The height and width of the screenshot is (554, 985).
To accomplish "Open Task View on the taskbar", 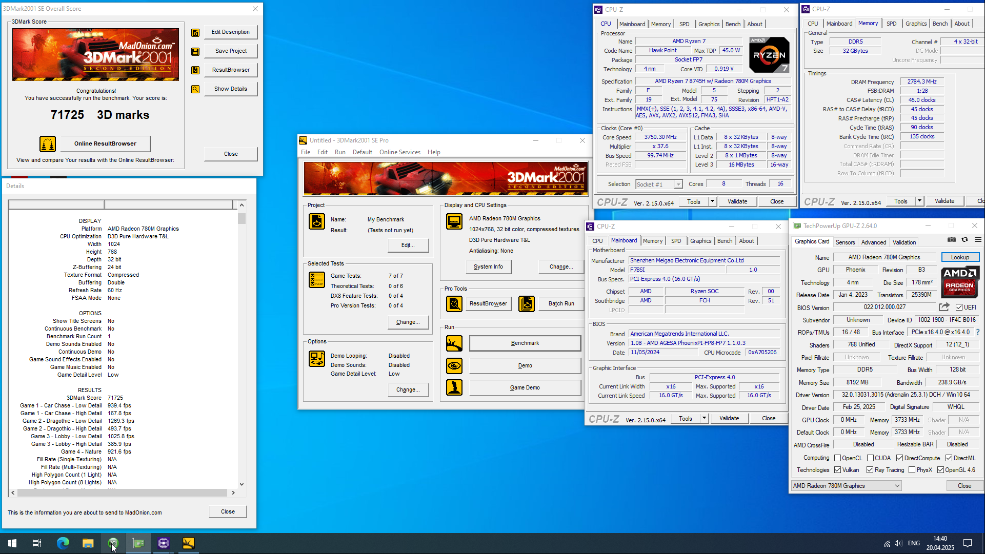I will point(37,543).
